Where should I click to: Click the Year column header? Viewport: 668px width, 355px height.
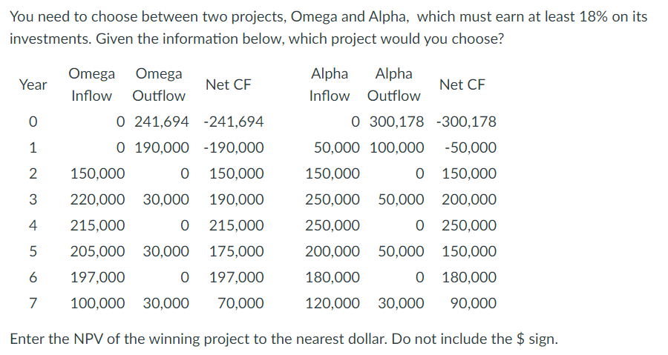(33, 84)
